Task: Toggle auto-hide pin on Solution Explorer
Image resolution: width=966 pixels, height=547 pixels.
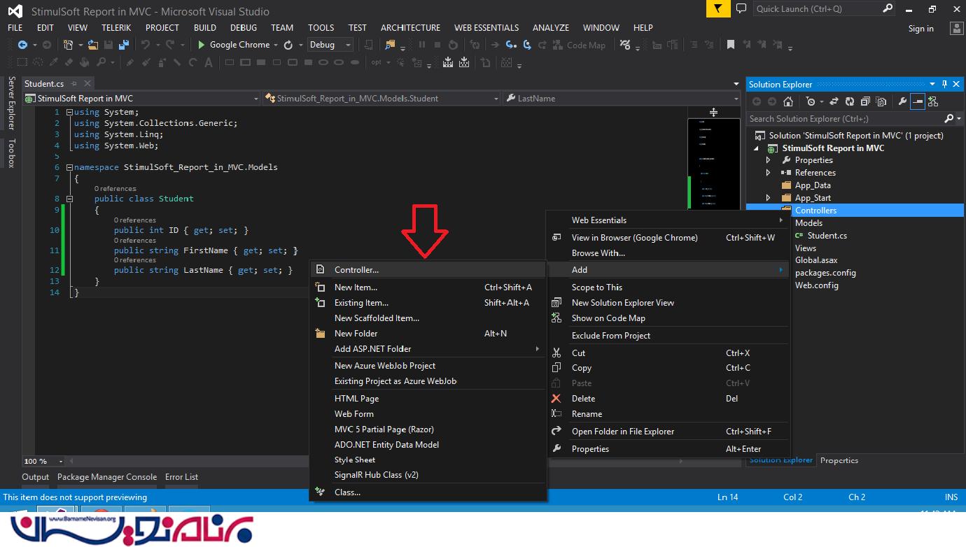Action: click(944, 85)
